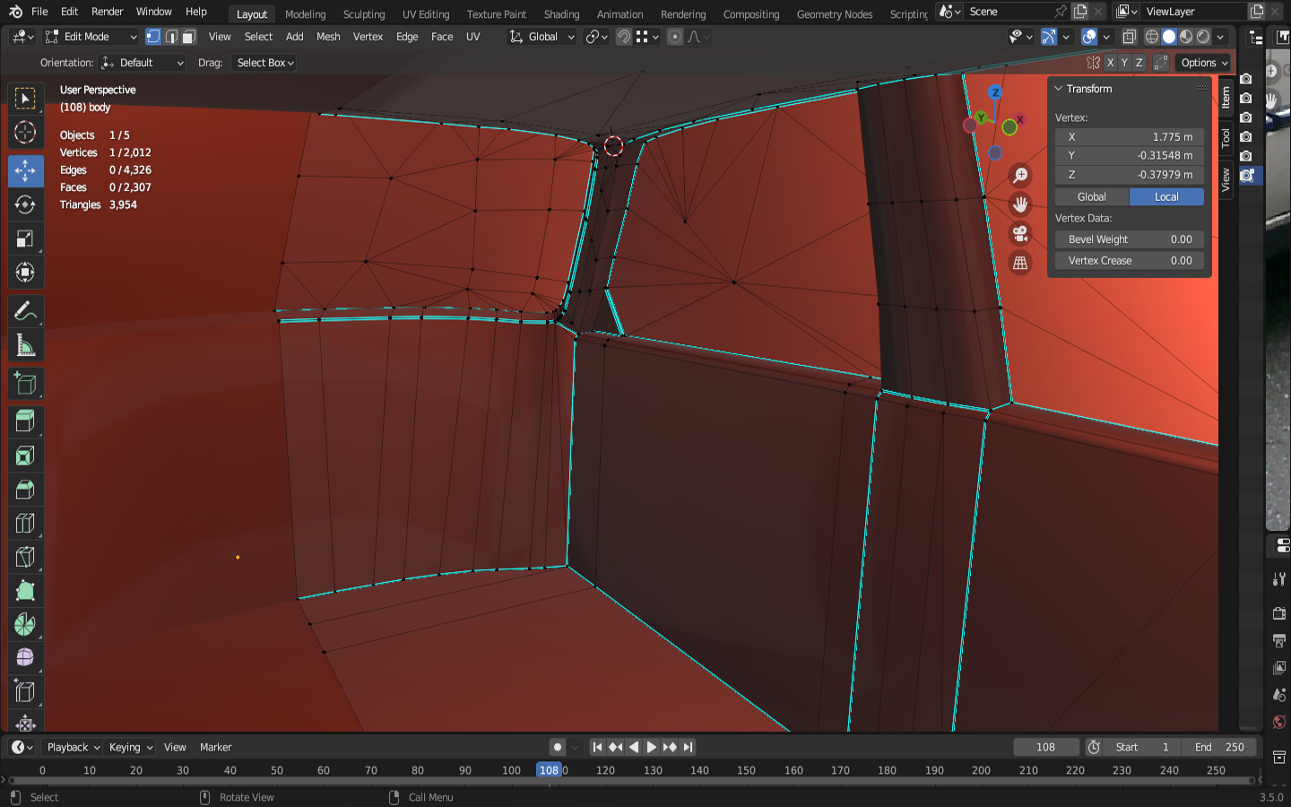Open the Drag Select Box dropdown
The height and width of the screenshot is (807, 1291).
[x=264, y=63]
